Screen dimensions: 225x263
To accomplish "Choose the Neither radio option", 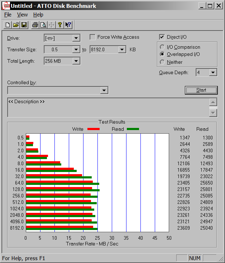I will tap(162, 62).
